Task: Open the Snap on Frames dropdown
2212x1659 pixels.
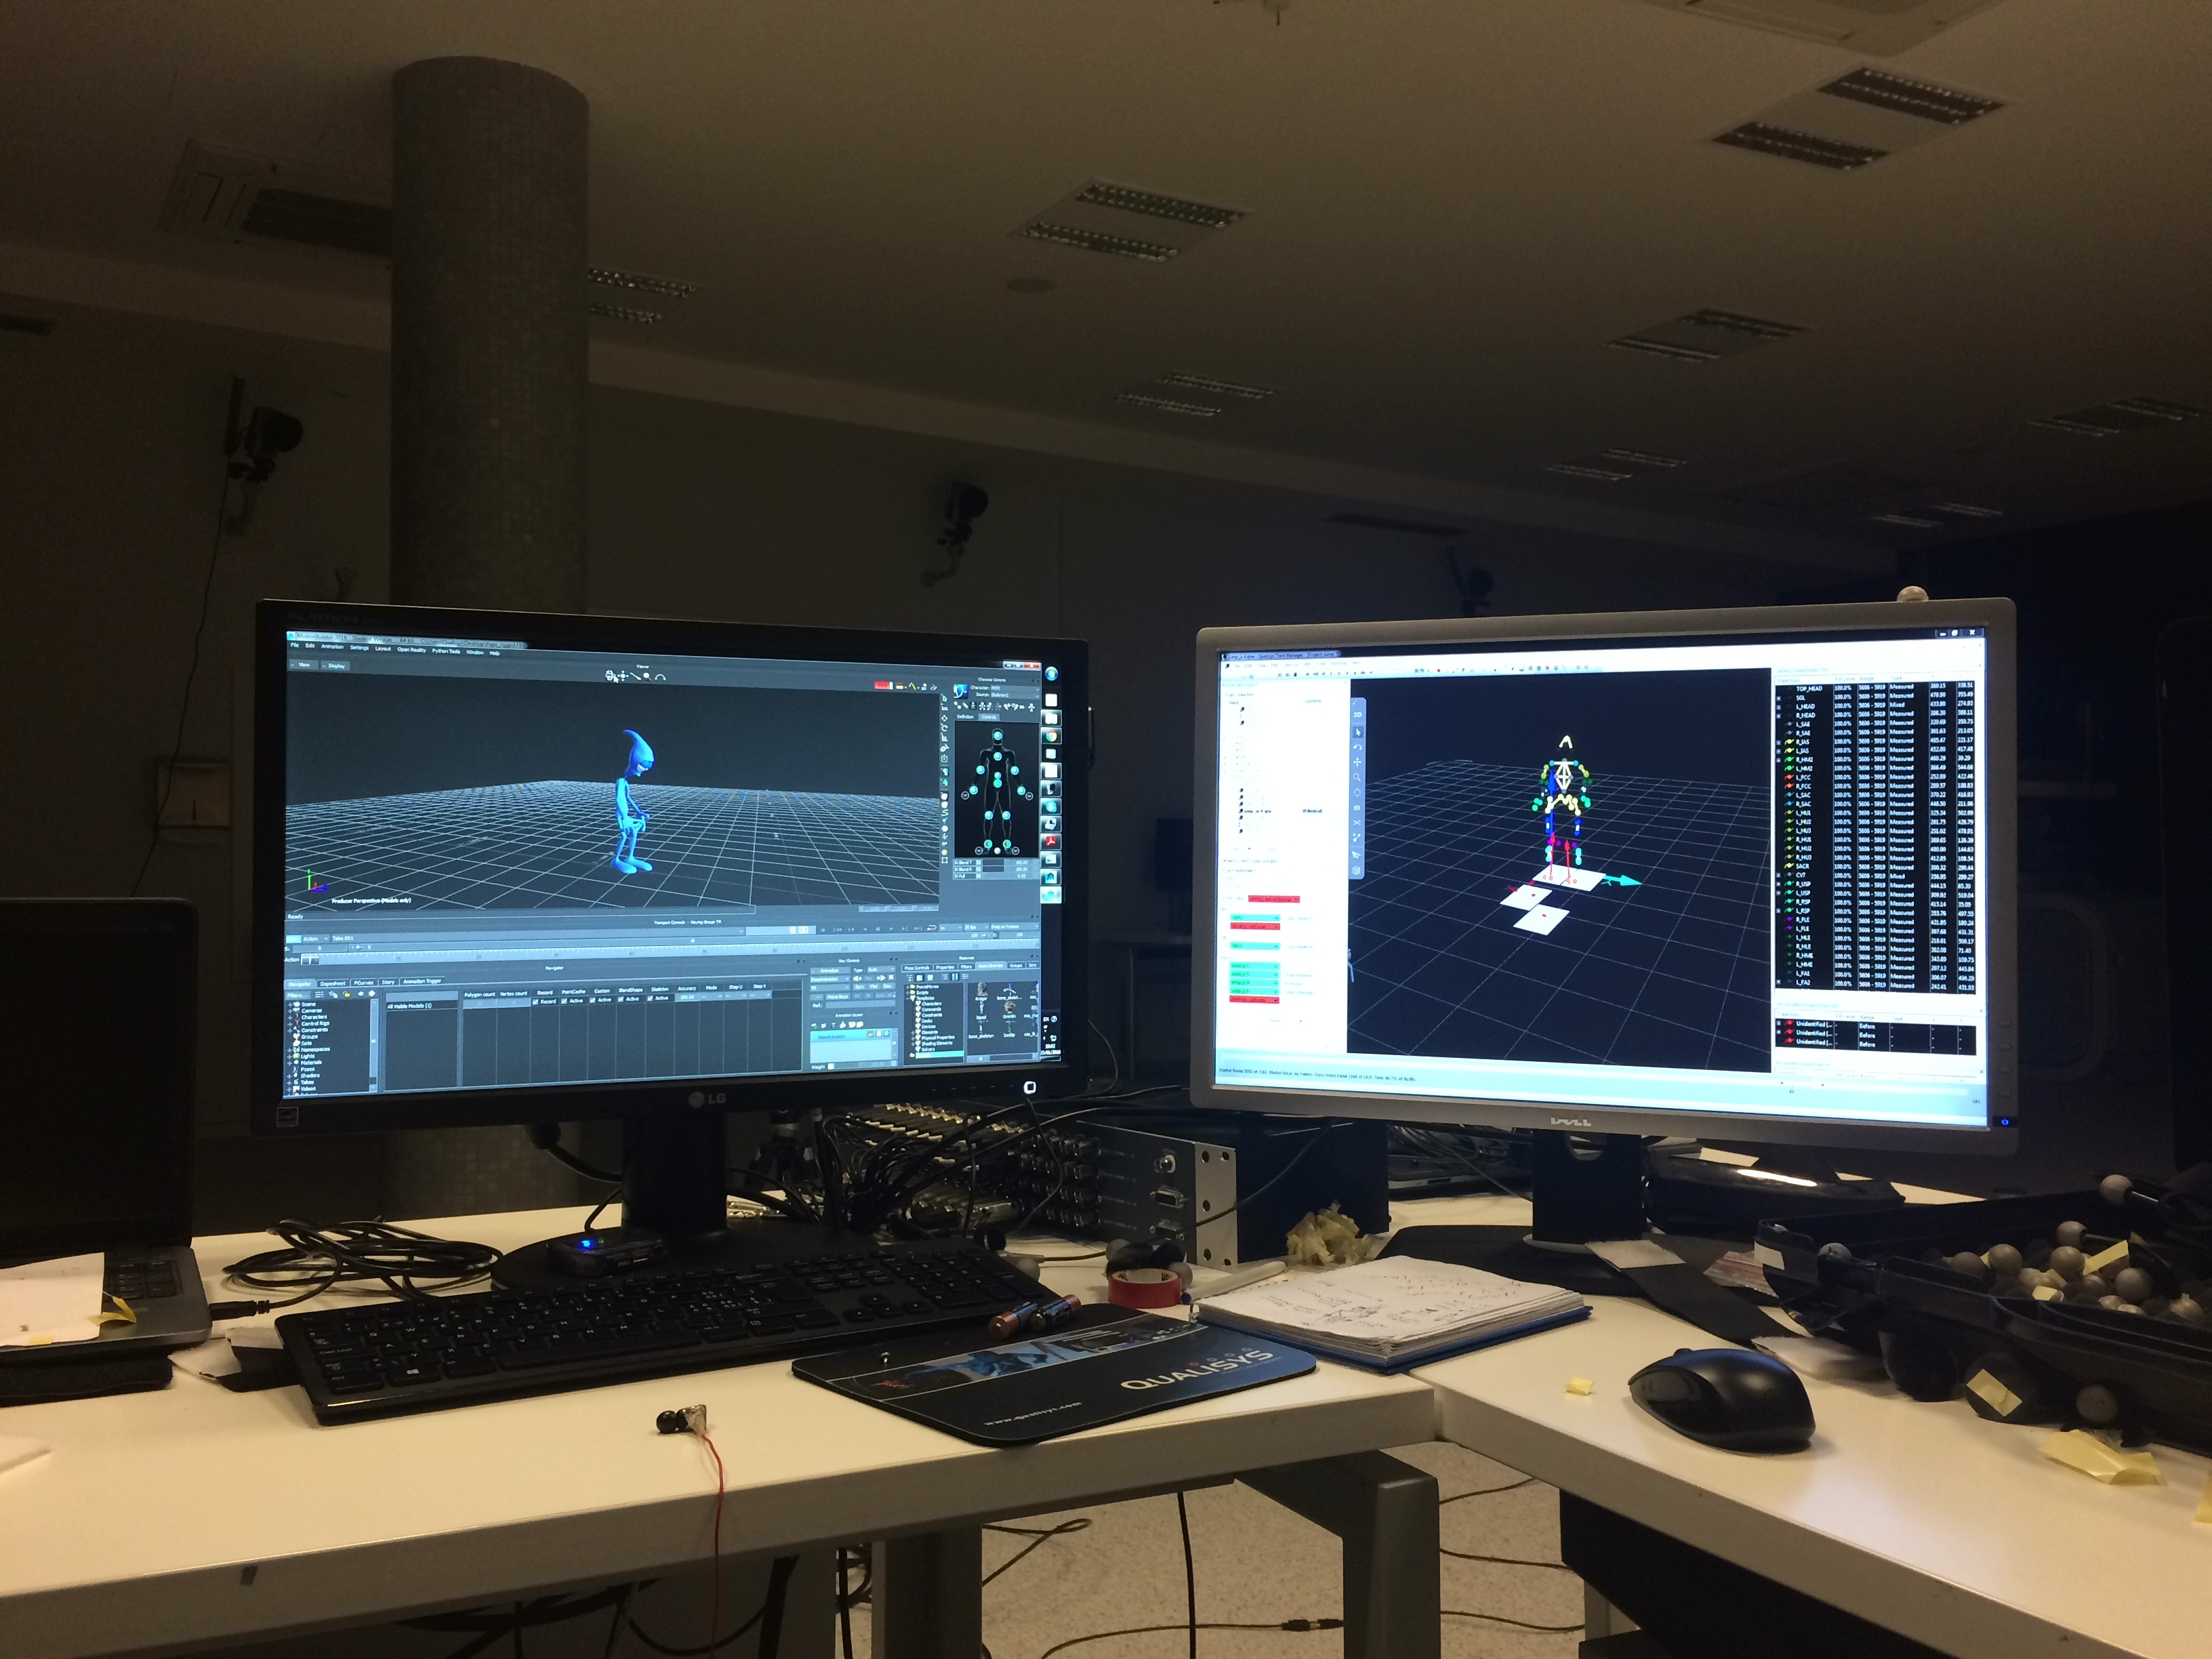Action: (1015, 927)
